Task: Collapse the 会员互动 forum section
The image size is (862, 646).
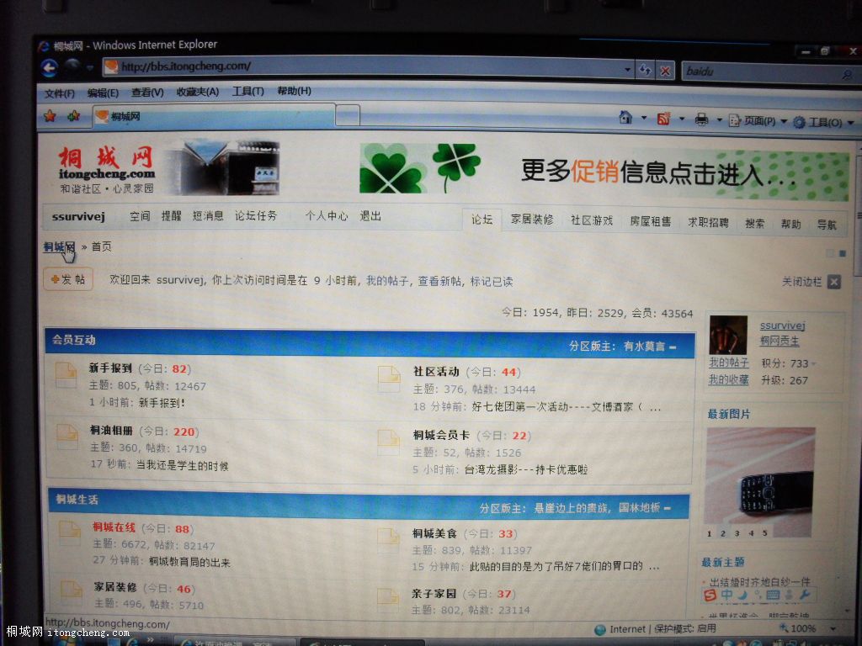Action: (673, 347)
